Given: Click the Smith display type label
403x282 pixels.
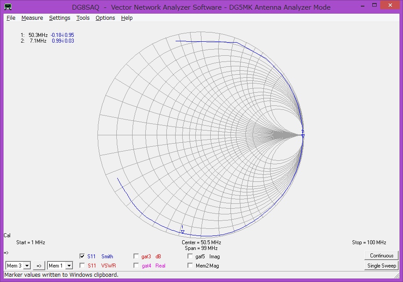Looking at the screenshot, I should point(107,256).
